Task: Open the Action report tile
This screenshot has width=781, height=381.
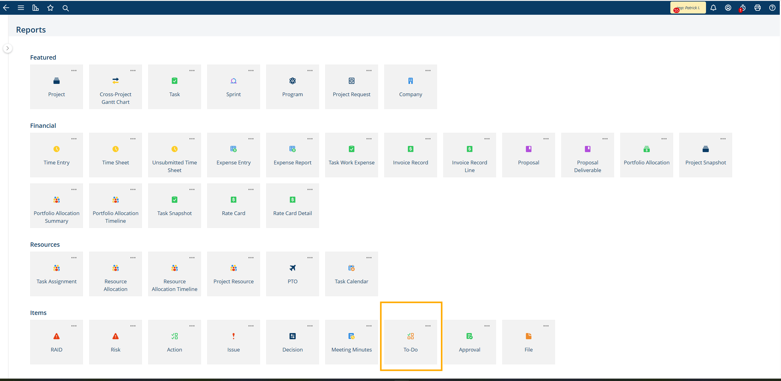Action: pos(175,342)
